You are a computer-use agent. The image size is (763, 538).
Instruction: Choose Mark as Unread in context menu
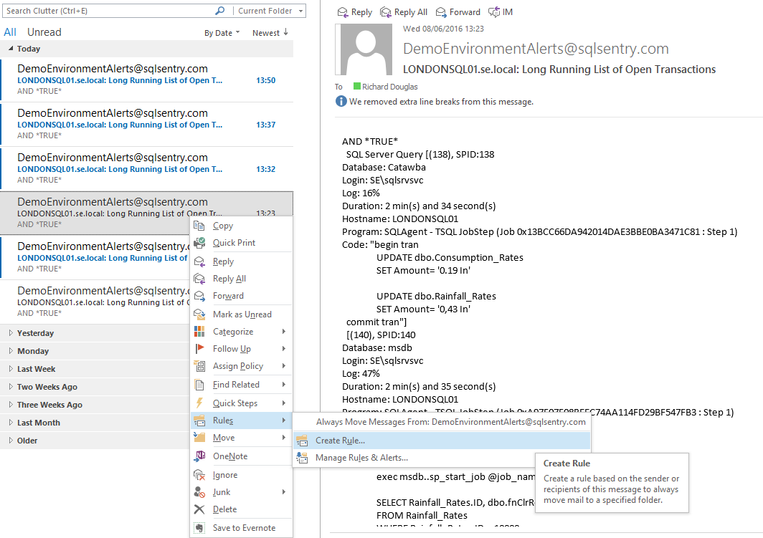(x=243, y=314)
